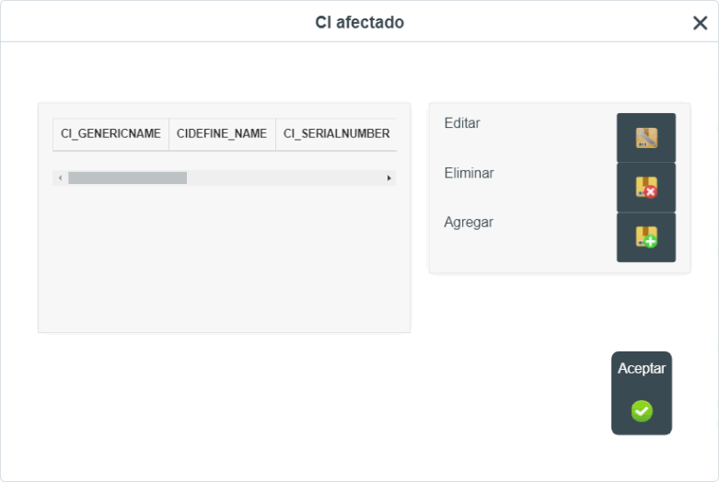The height and width of the screenshot is (482, 719).
Task: Click the Eliminar text label
Action: pyautogui.click(x=469, y=173)
